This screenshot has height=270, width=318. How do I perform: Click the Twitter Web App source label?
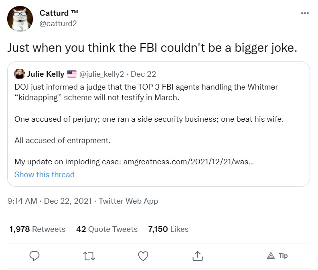(x=128, y=201)
